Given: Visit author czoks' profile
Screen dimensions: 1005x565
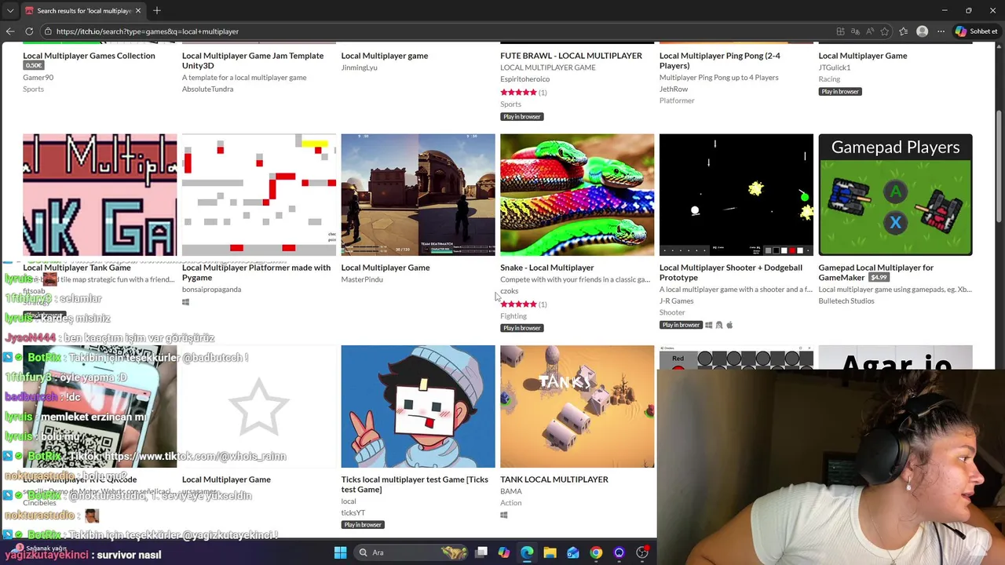Looking at the screenshot, I should click(x=509, y=291).
